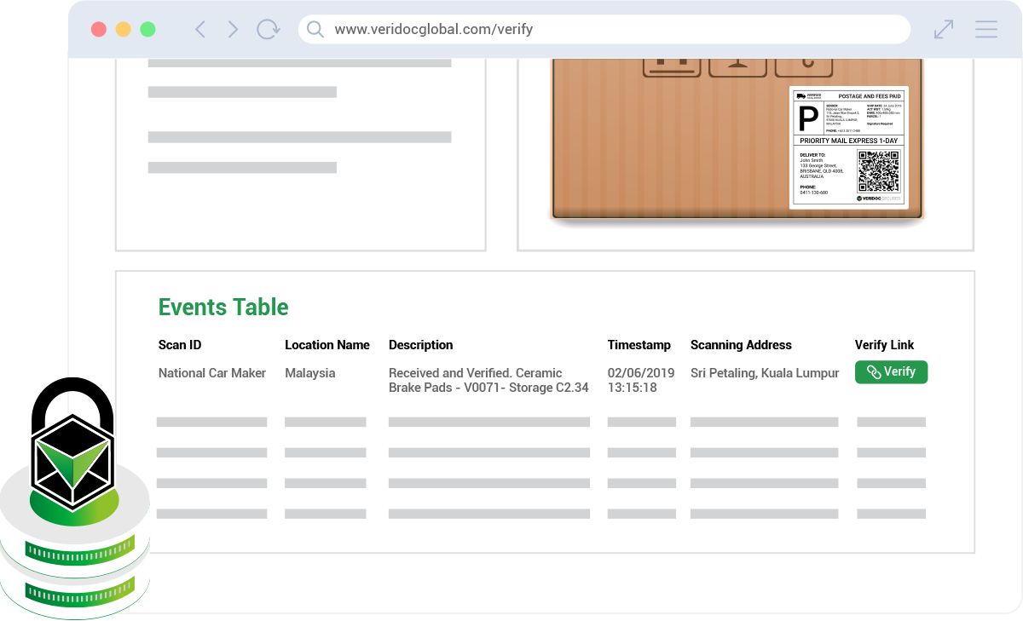
Task: Click the Description column header
Action: pos(420,345)
